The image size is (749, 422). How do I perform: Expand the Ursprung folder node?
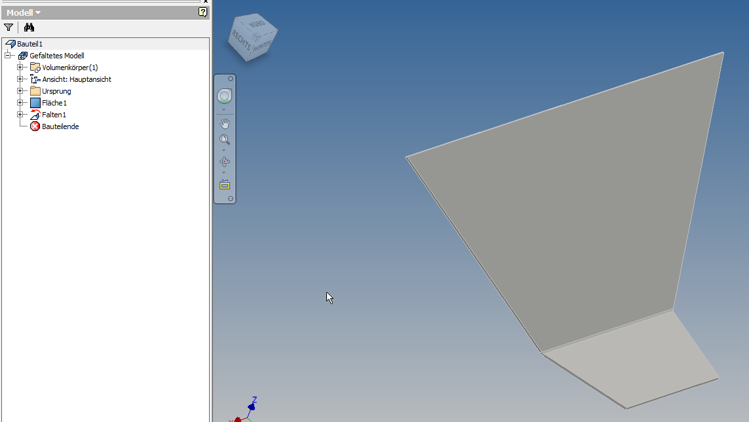point(20,90)
